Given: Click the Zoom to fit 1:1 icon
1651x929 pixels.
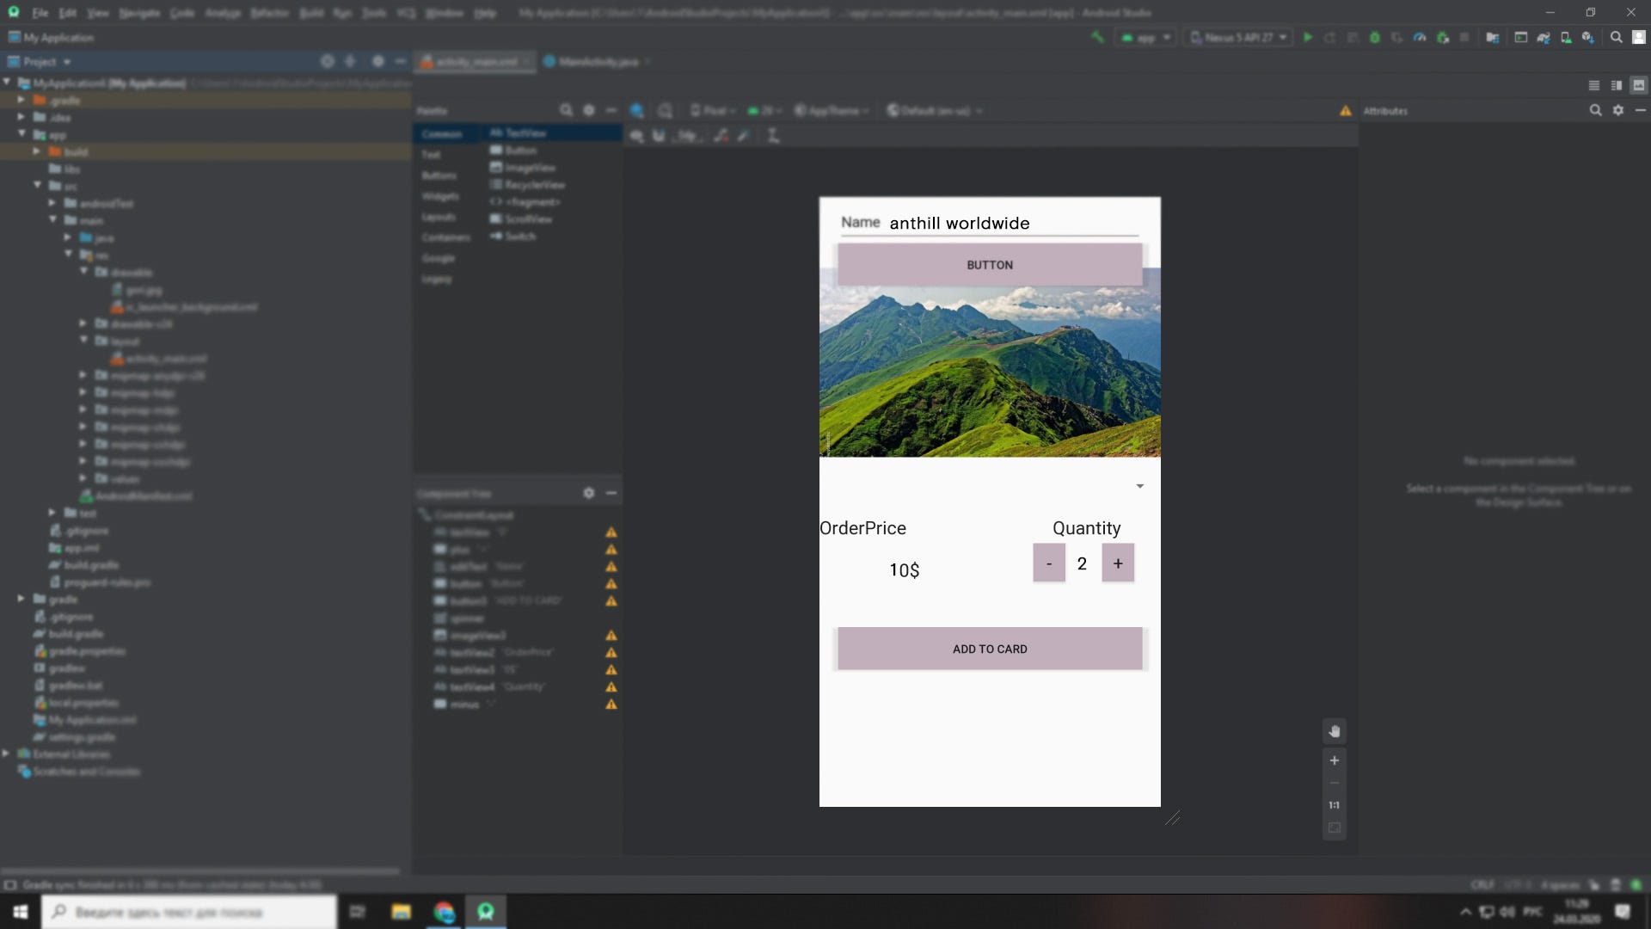Looking at the screenshot, I should tap(1335, 804).
